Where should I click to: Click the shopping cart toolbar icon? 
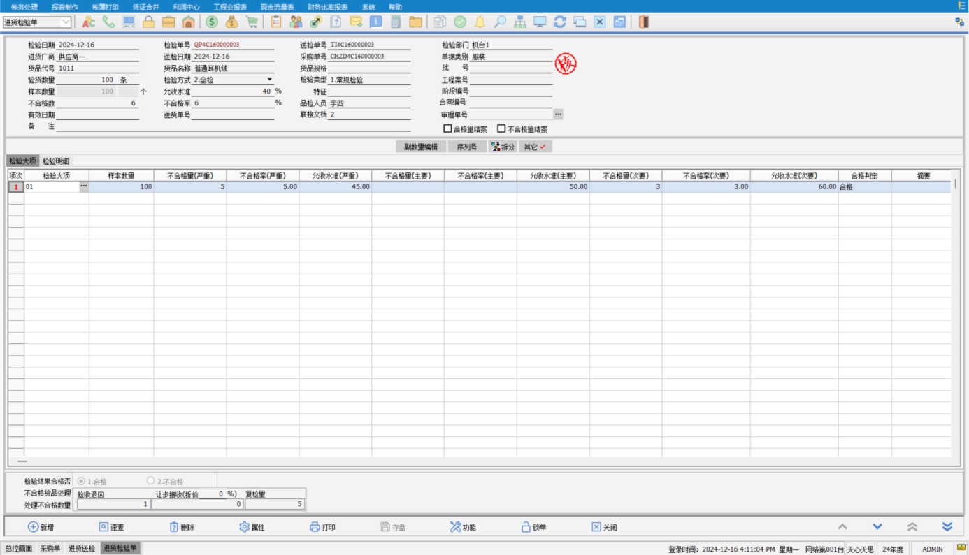point(252,22)
